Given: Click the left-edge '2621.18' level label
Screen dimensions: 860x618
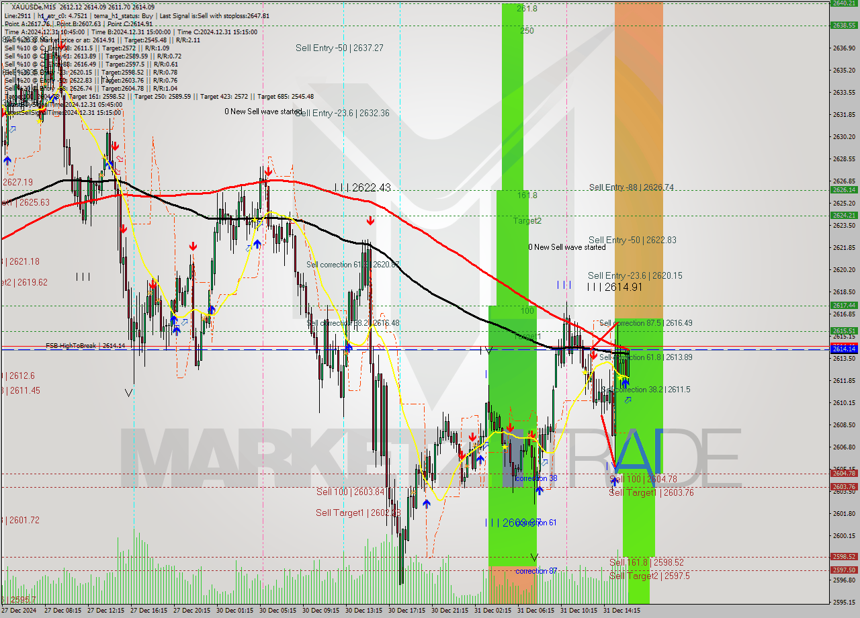Looking at the screenshot, I should click(x=21, y=261).
